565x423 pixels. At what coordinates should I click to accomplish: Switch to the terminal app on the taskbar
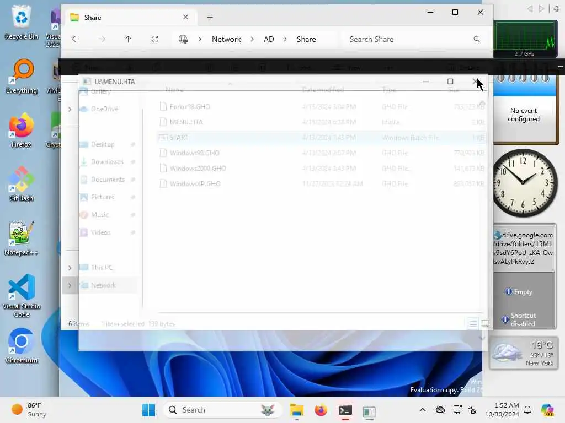(x=345, y=410)
